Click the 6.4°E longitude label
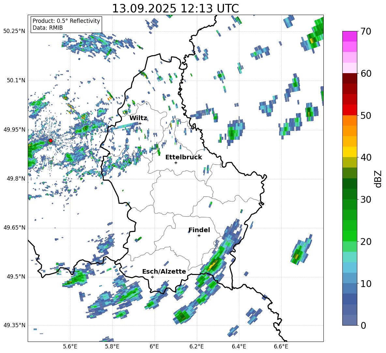The height and width of the screenshot is (353, 386). coord(239,346)
